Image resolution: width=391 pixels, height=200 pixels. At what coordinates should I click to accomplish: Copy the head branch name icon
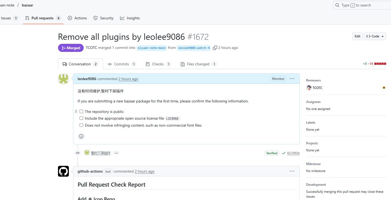click(x=215, y=48)
